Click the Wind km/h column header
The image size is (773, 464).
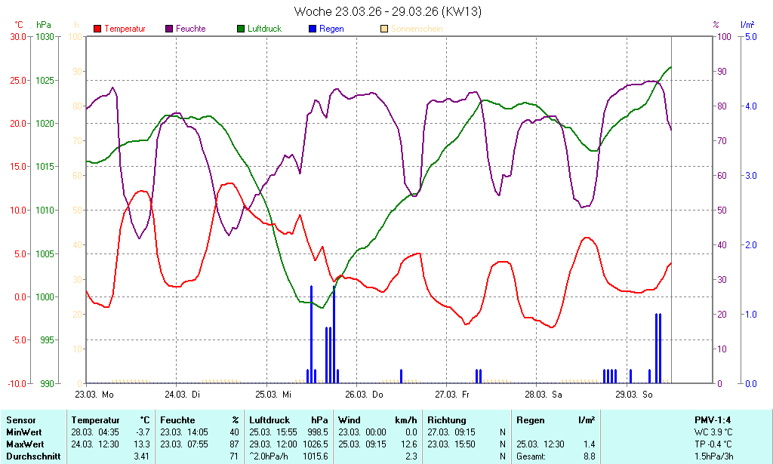click(x=377, y=420)
